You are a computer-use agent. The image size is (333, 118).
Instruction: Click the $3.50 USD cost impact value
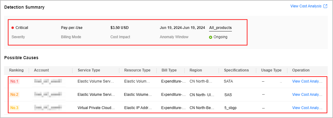click(120, 28)
